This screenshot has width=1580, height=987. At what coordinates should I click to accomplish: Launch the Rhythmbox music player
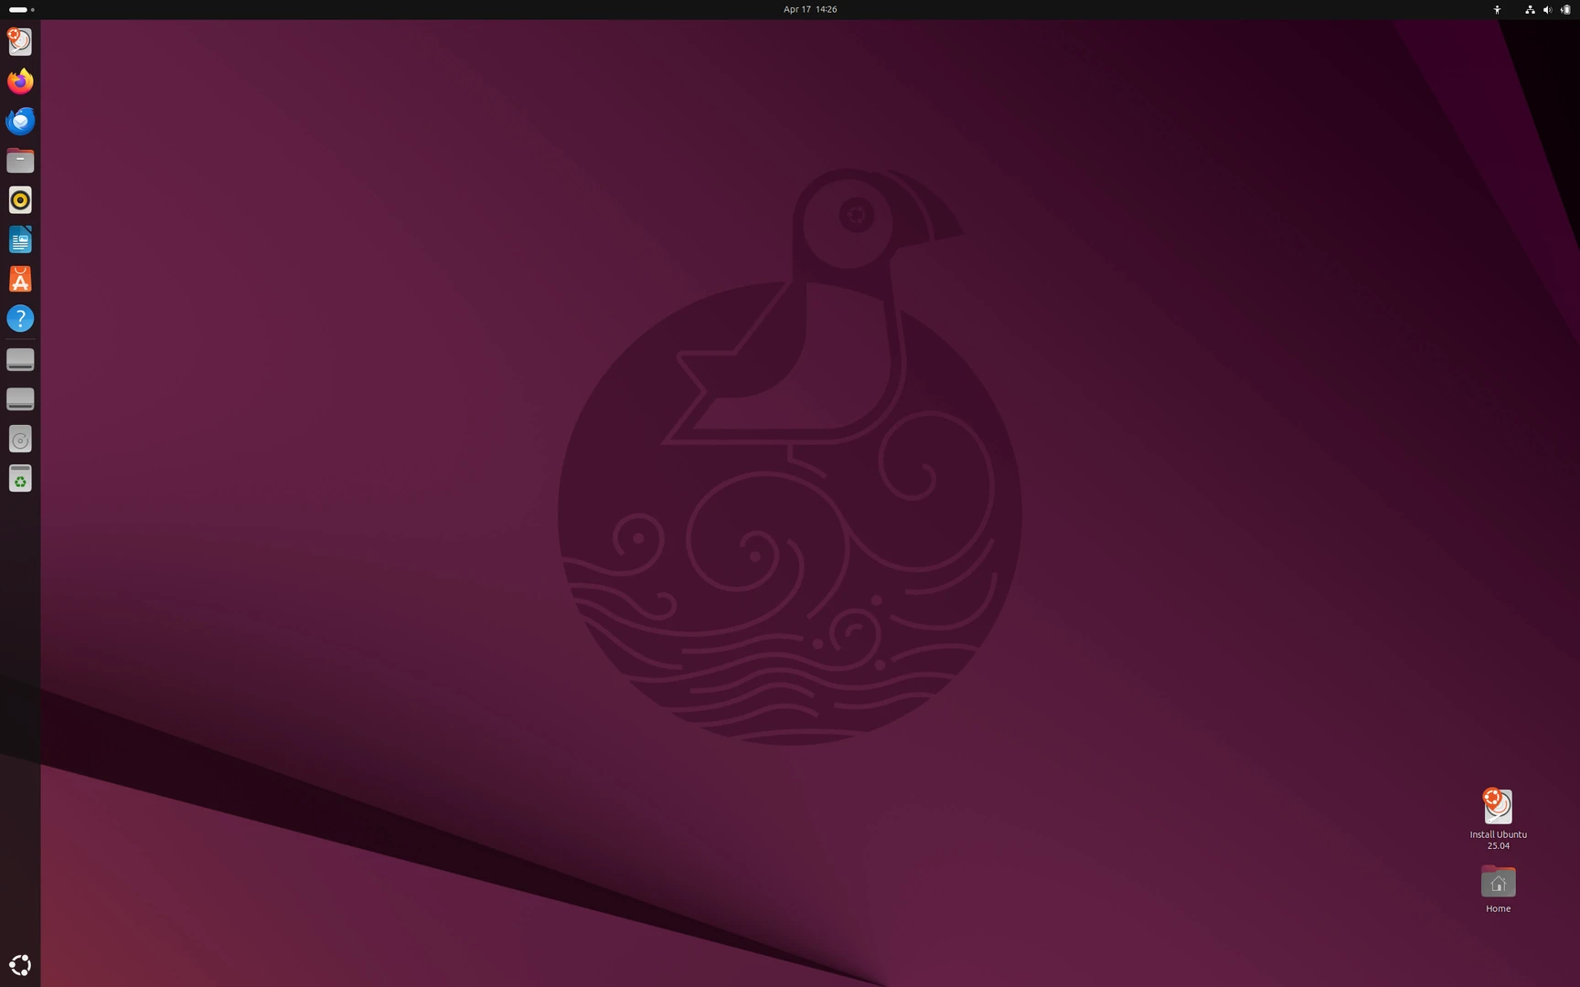coord(20,200)
